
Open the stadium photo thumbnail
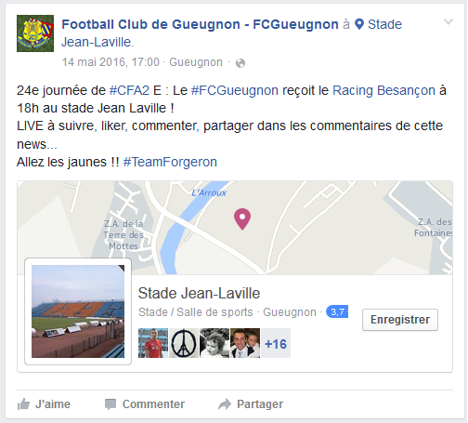pyautogui.click(x=78, y=311)
